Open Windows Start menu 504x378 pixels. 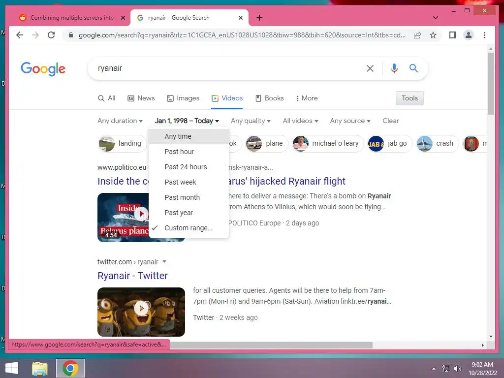click(12, 368)
